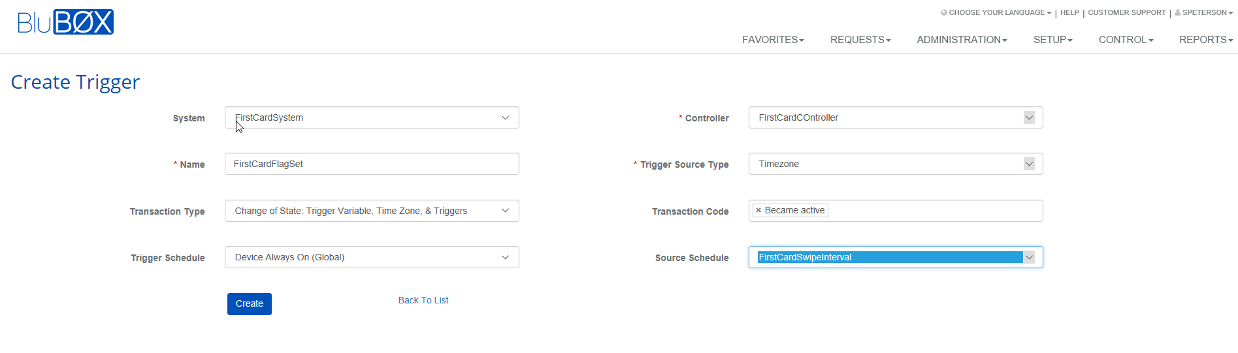Open the Reports menu
The width and height of the screenshot is (1238, 353).
1206,40
